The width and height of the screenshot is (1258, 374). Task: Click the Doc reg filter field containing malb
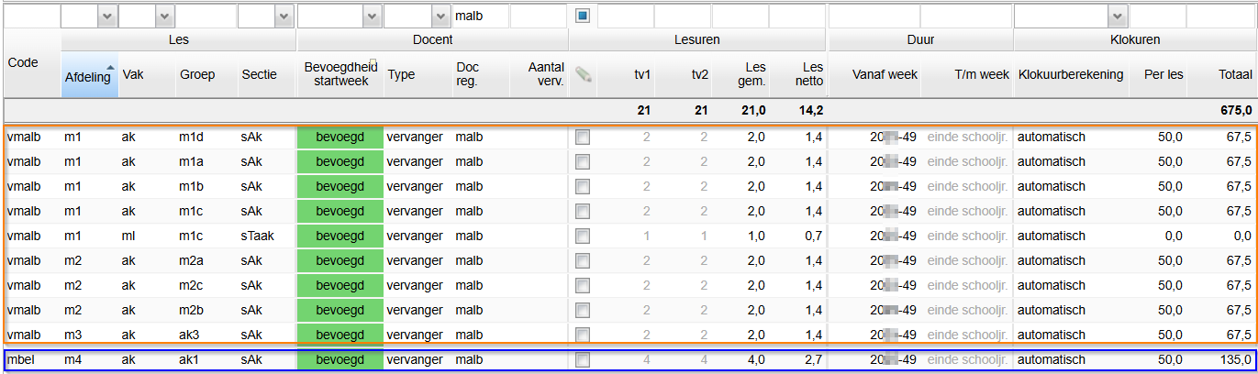point(480,16)
